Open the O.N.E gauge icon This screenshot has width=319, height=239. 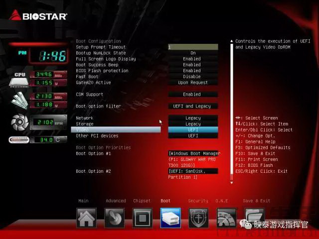(x=226, y=218)
